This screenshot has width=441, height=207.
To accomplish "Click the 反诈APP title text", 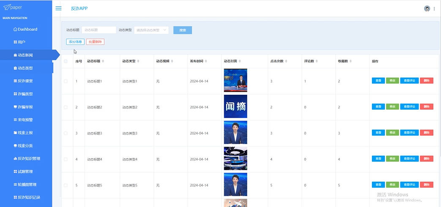I will (x=79, y=8).
